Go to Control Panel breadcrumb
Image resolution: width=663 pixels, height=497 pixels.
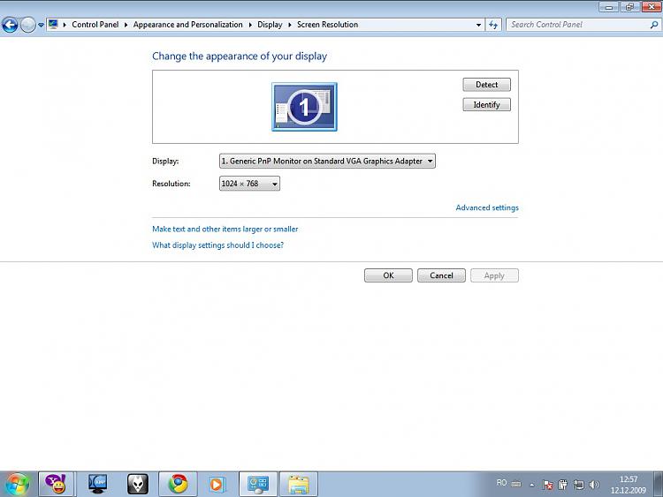coord(95,25)
